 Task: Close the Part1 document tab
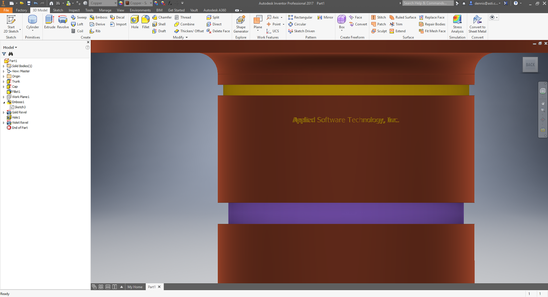(x=159, y=287)
